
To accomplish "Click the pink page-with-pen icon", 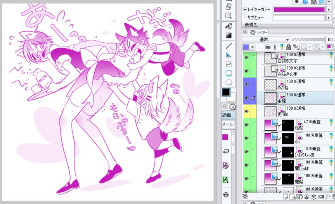I will 226,165.
